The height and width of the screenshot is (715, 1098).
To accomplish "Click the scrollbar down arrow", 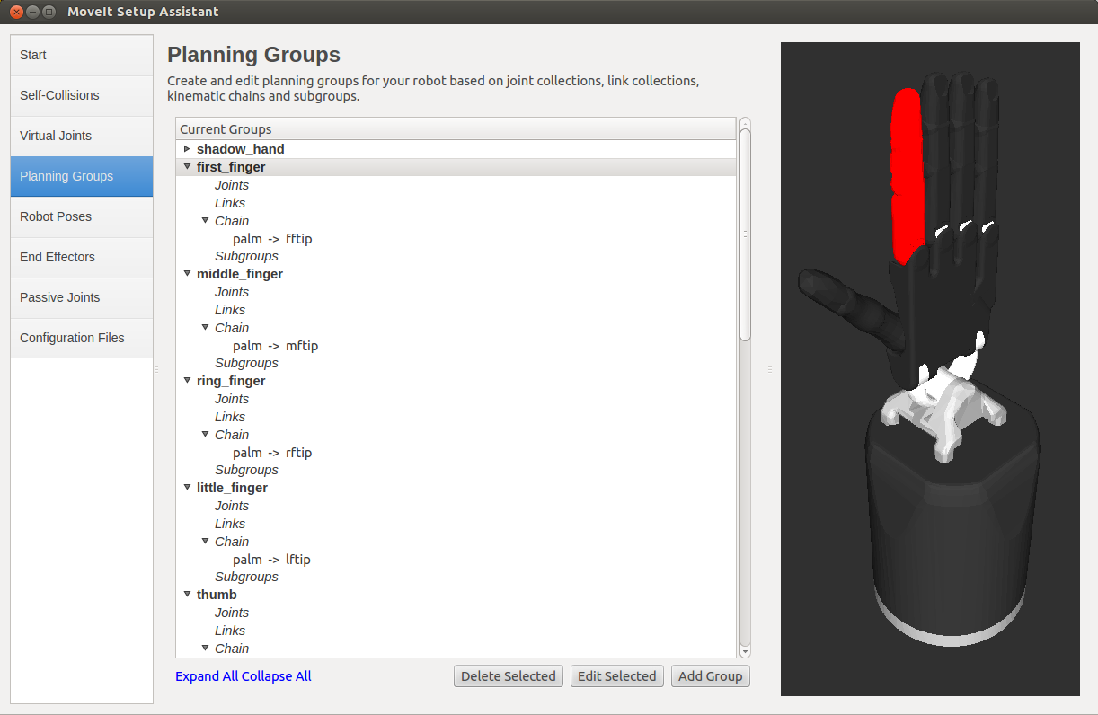I will 745,652.
